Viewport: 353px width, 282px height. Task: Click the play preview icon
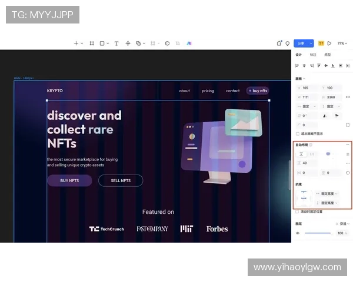(329, 43)
